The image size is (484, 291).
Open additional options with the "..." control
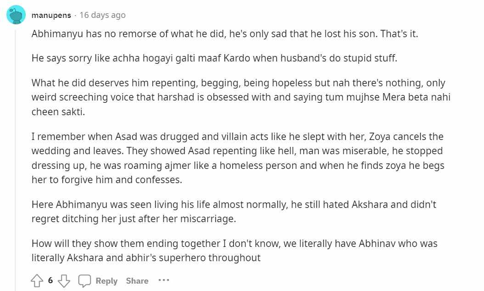click(164, 281)
